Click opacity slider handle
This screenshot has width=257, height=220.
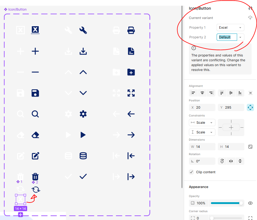pyautogui.click(x=241, y=203)
